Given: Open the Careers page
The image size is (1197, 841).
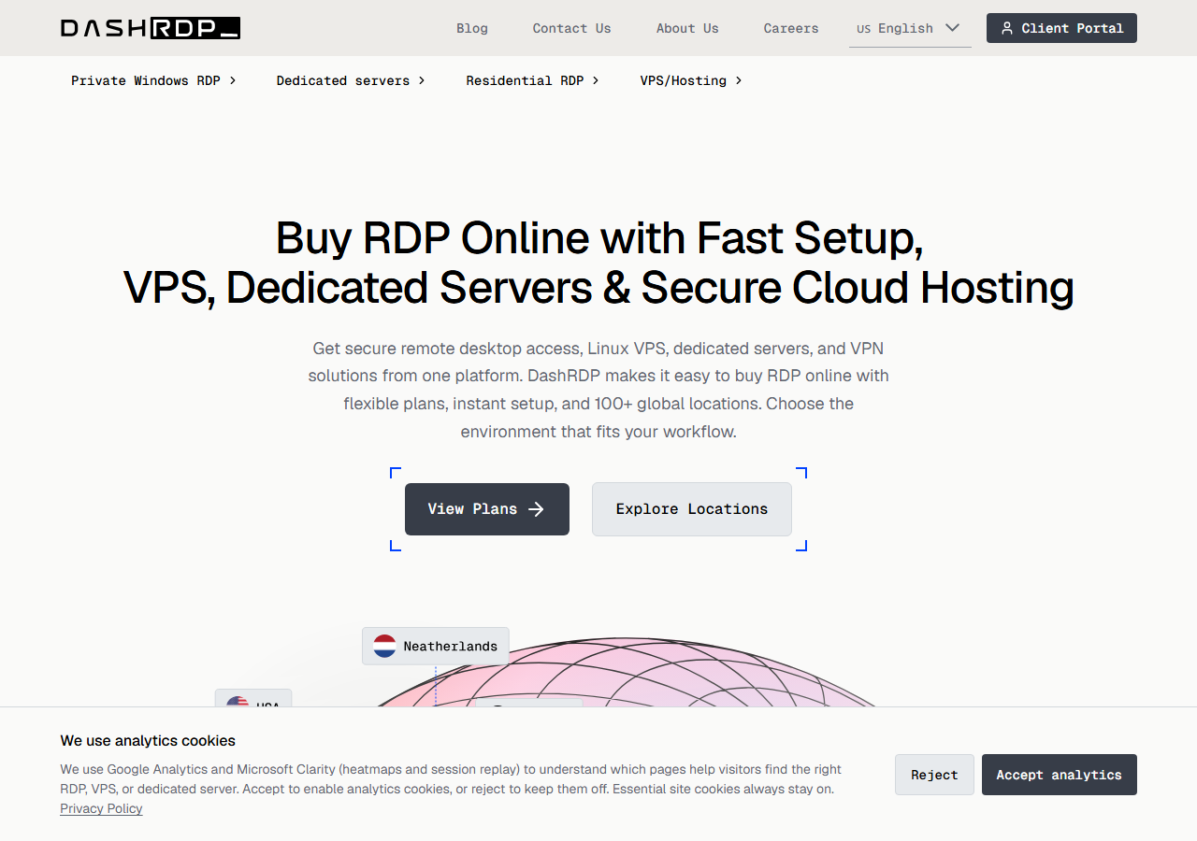Looking at the screenshot, I should click(x=791, y=28).
